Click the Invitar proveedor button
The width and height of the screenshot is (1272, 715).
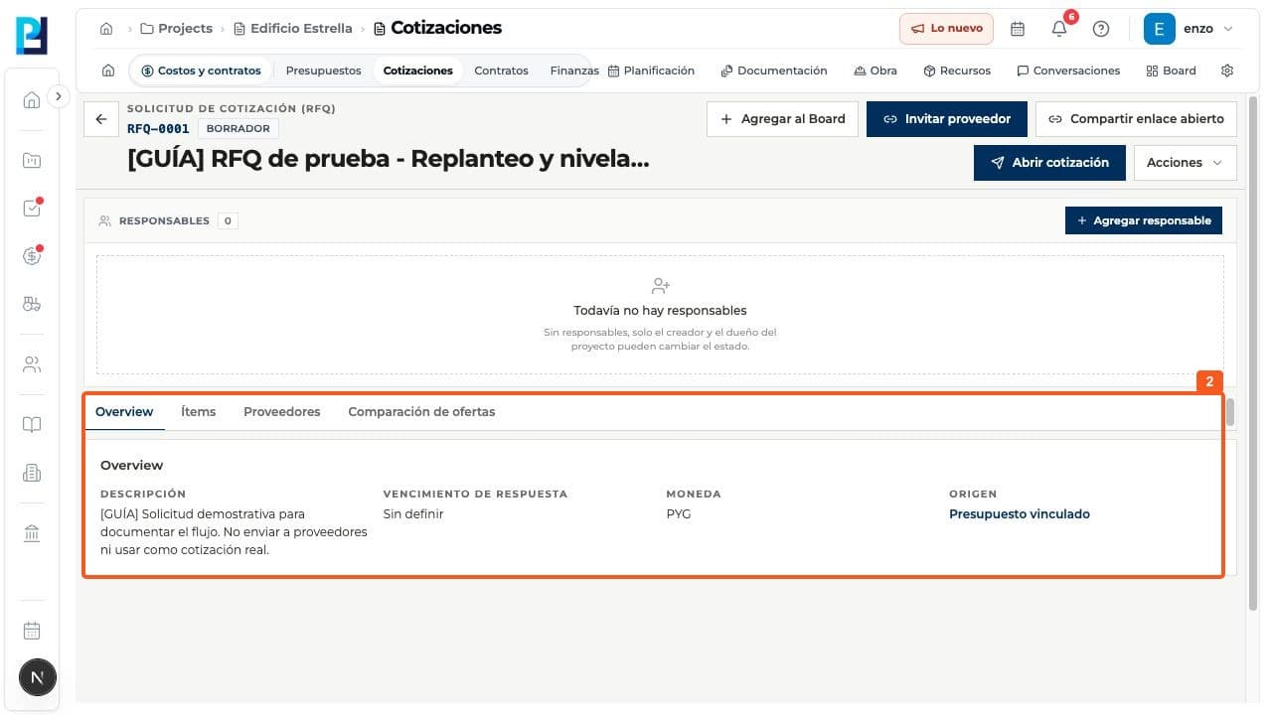[947, 119]
